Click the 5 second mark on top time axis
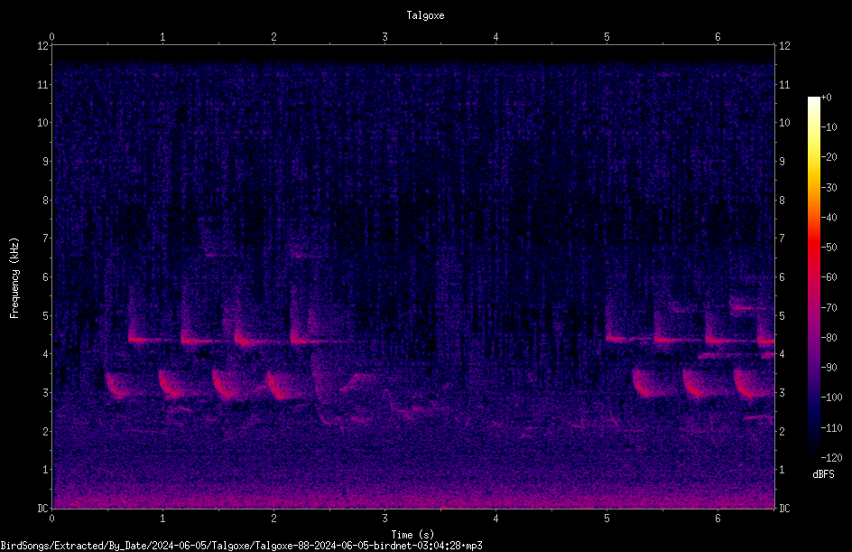Image resolution: width=852 pixels, height=552 pixels. point(607,37)
